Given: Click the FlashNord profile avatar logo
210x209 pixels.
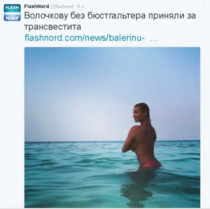Looking at the screenshot, I should 12,13.
